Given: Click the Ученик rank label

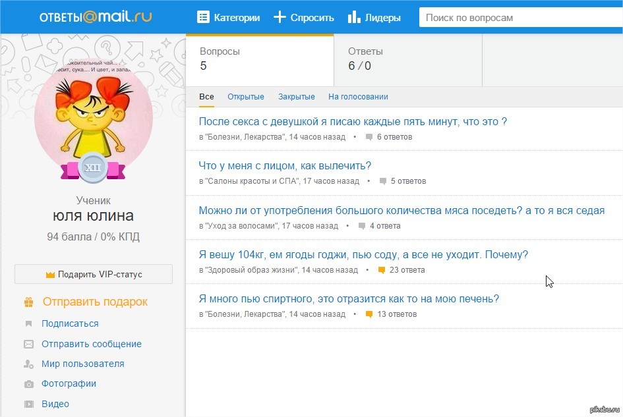Looking at the screenshot, I should click(94, 200).
